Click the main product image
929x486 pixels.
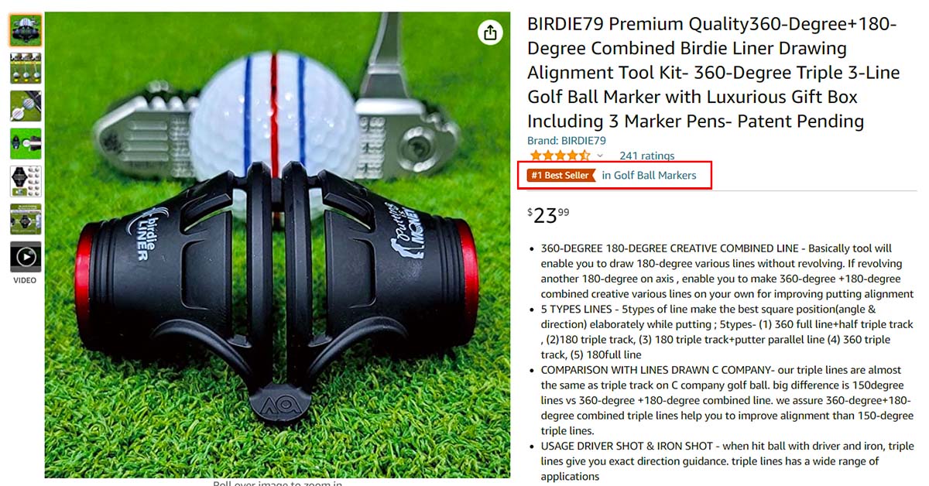click(x=277, y=245)
